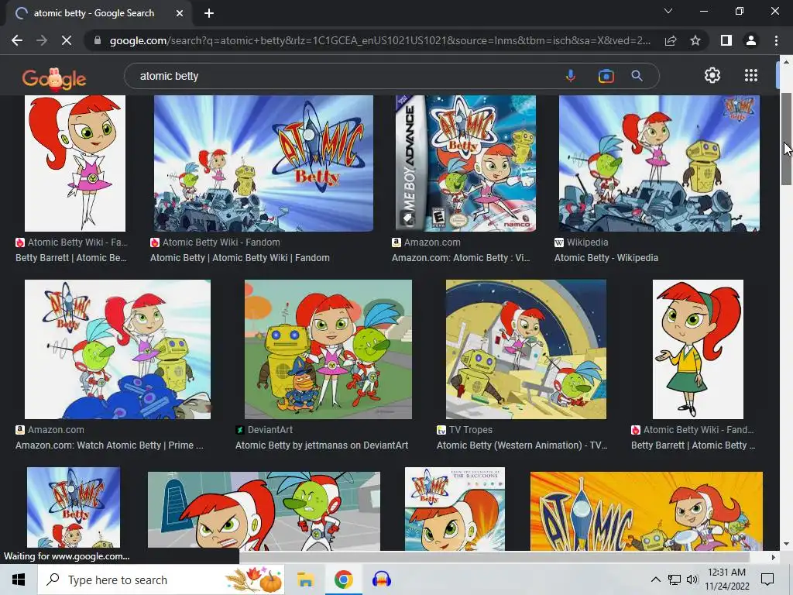Click the browser forward arrow
Image resolution: width=793 pixels, height=595 pixels.
tap(42, 40)
